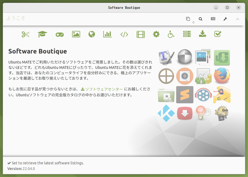Click the Software Boutique heading
This screenshot has width=248, height=177.
coord(38,51)
